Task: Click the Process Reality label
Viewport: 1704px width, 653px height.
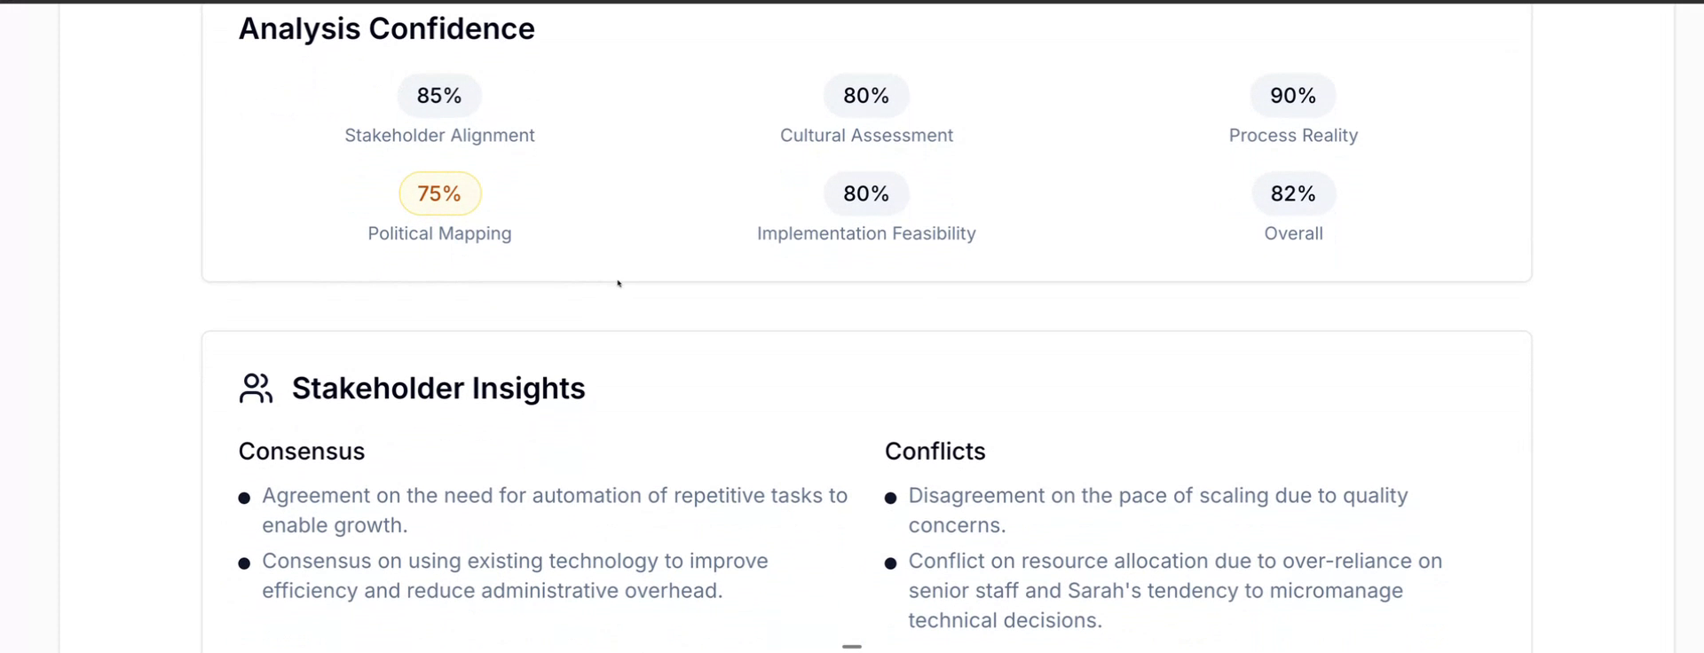Action: [x=1293, y=136]
